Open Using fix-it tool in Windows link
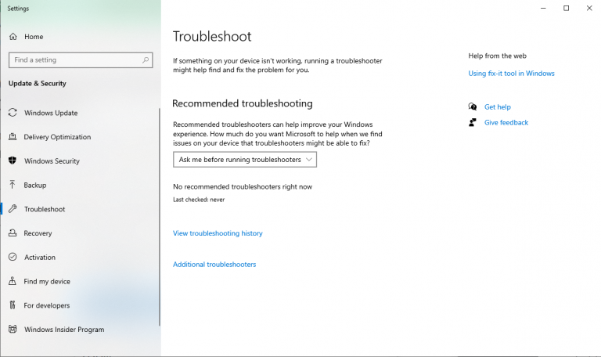The width and height of the screenshot is (601, 357). pos(511,74)
